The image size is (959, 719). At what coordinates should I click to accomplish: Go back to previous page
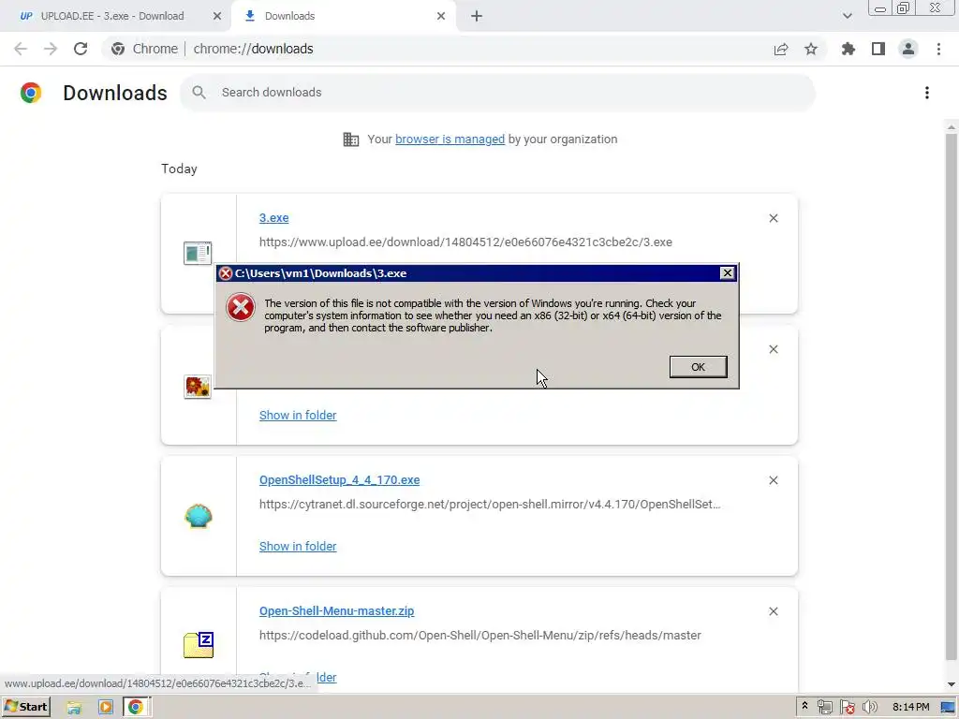pyautogui.click(x=21, y=49)
